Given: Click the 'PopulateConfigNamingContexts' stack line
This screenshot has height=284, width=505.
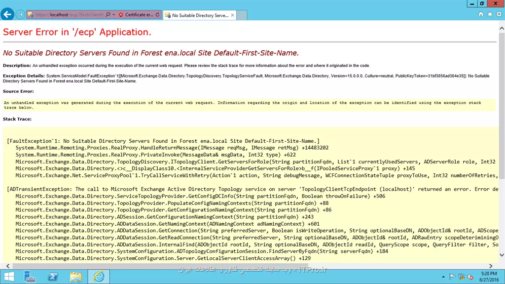Looking at the screenshot, I should [172, 203].
